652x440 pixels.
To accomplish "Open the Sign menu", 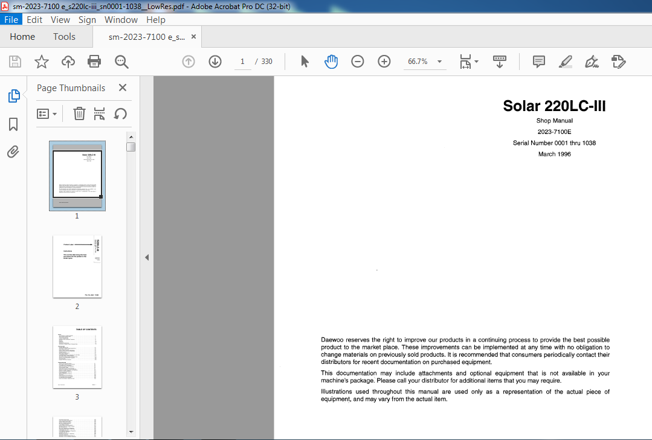I will point(87,19).
